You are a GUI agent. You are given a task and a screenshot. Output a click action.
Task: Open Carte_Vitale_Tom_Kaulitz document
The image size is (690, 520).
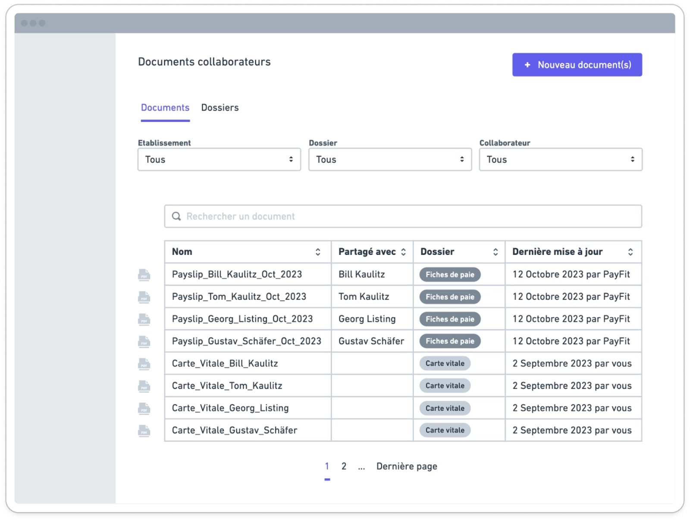[x=227, y=386]
